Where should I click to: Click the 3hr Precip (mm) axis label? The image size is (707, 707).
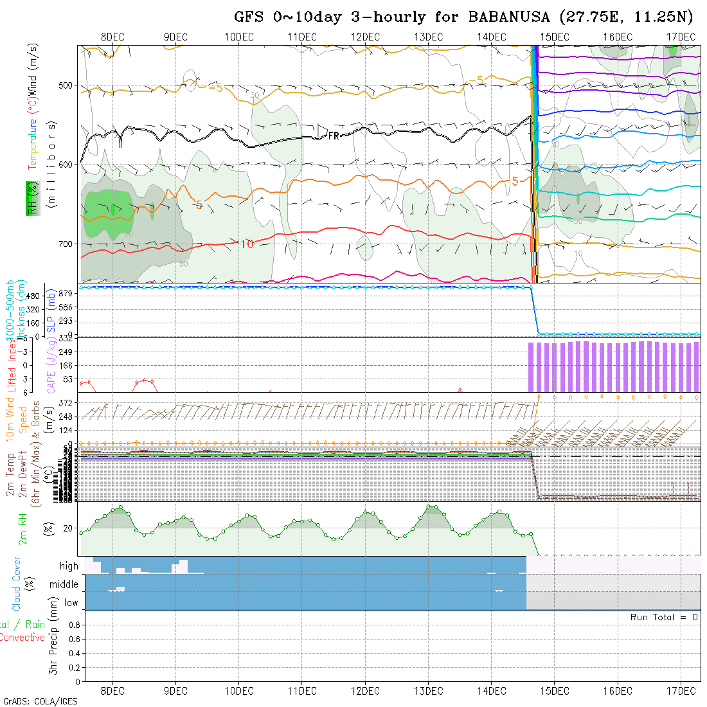click(56, 645)
